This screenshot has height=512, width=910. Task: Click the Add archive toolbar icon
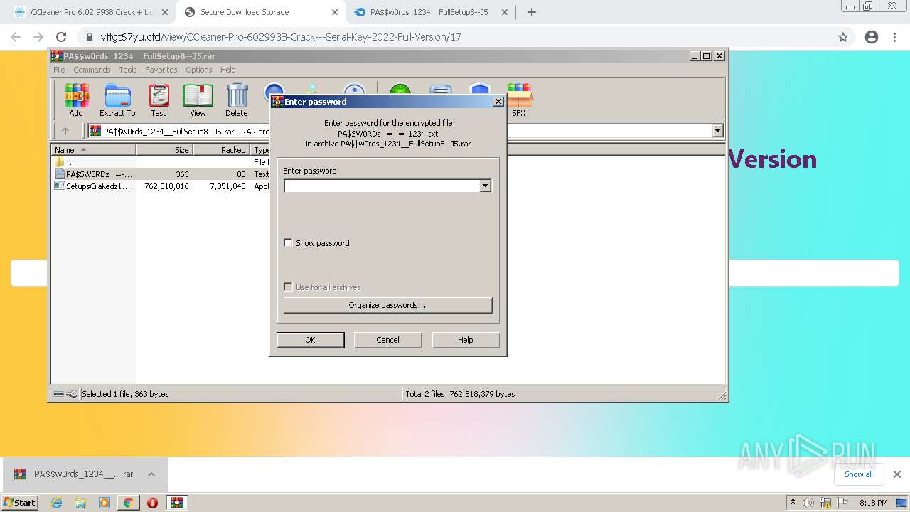(x=76, y=100)
